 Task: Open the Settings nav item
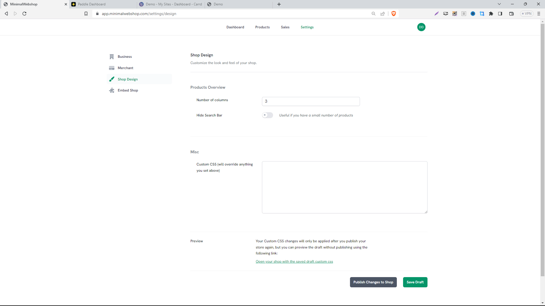[307, 27]
